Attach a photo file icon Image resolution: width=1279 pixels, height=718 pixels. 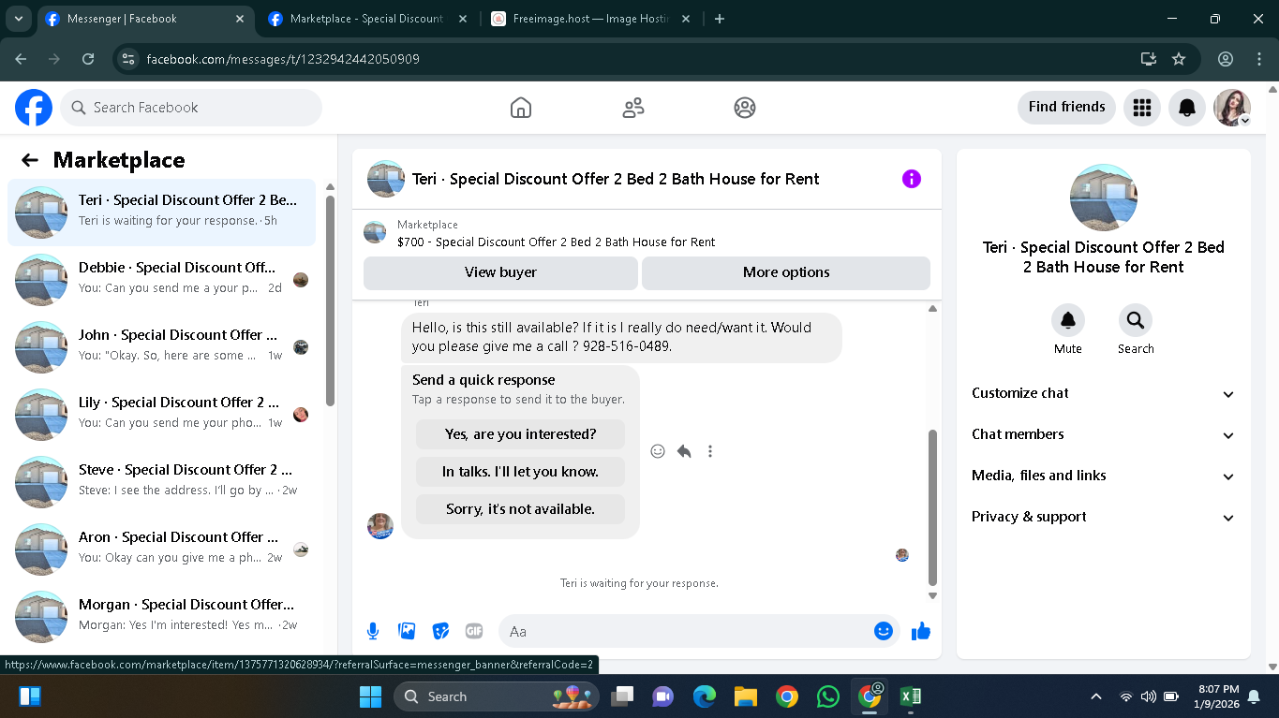(x=407, y=632)
